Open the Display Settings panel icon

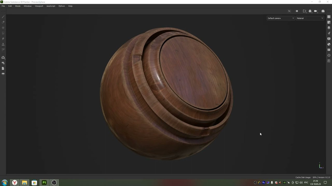tap(329, 39)
